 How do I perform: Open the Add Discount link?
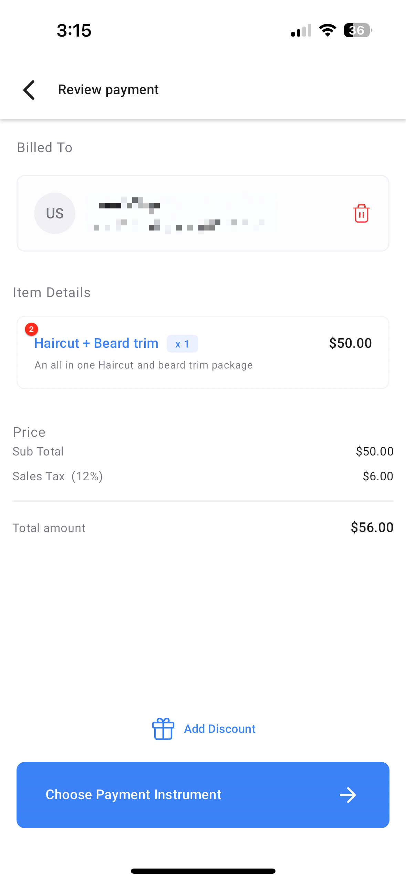tap(220, 729)
